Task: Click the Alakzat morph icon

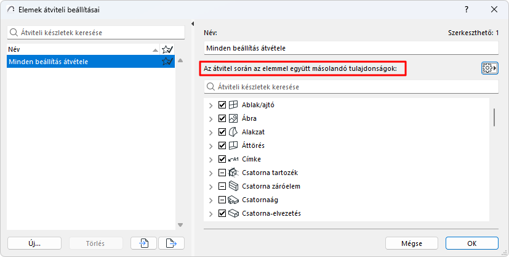Action: 233,132
